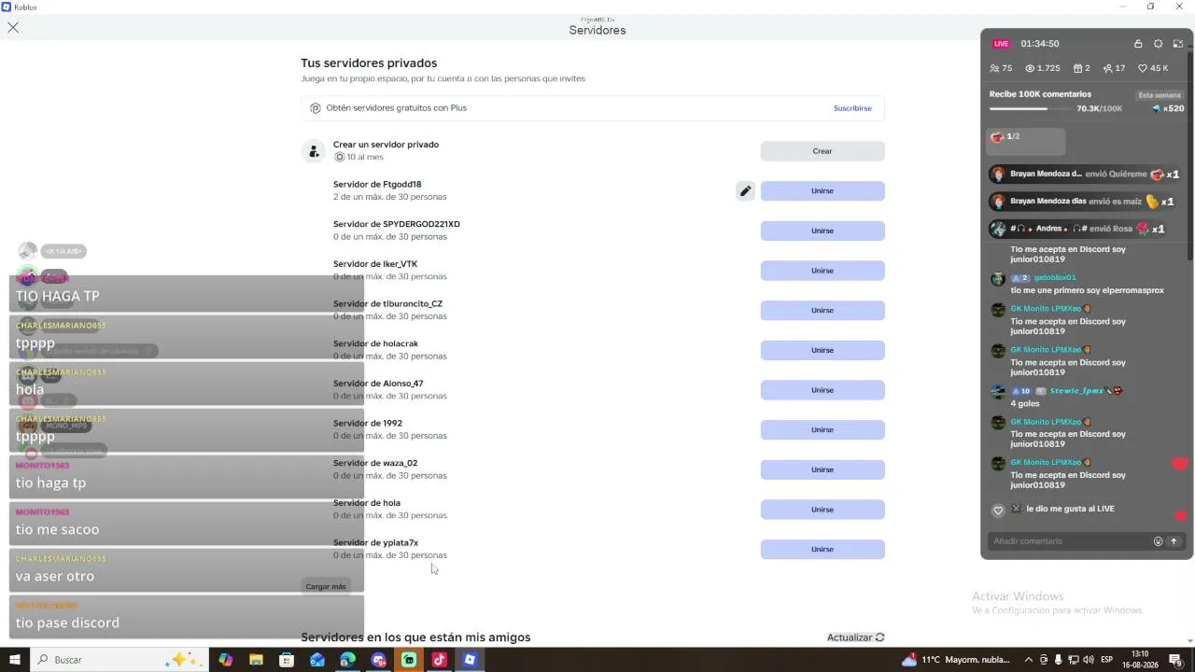
Task: Open Microsoft Edge from the taskbar
Action: tap(347, 660)
